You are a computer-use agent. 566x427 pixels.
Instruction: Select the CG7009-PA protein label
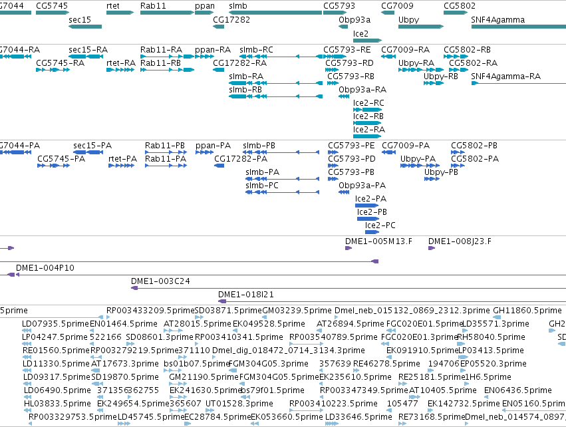click(406, 146)
